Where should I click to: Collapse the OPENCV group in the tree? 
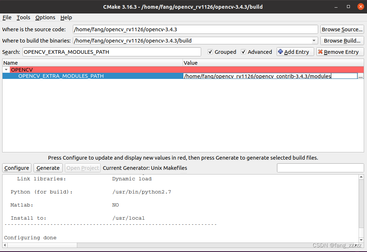point(6,69)
